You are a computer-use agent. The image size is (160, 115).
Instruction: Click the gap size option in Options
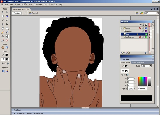pos(3,71)
